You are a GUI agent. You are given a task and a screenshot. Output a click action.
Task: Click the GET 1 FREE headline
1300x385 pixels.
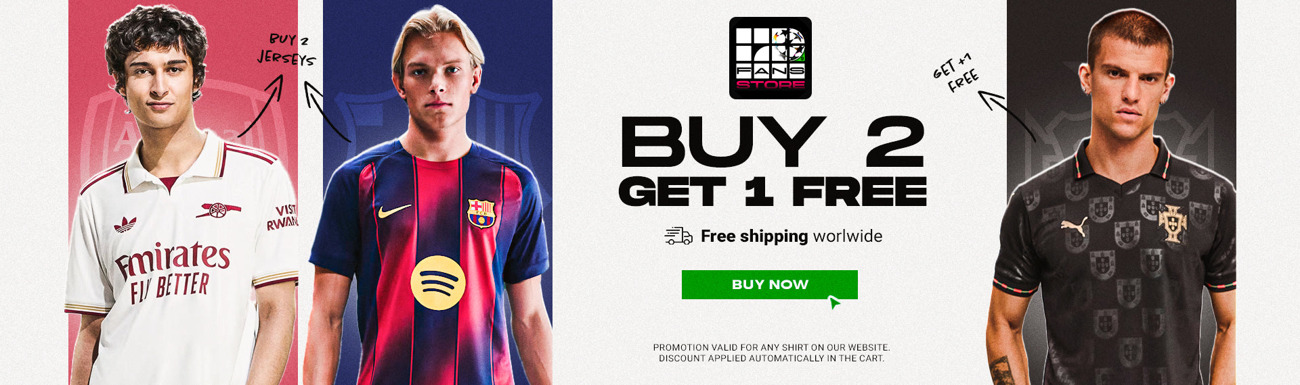[773, 191]
